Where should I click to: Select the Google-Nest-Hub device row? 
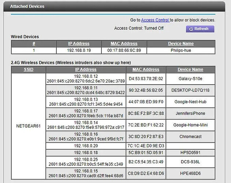point(190,102)
